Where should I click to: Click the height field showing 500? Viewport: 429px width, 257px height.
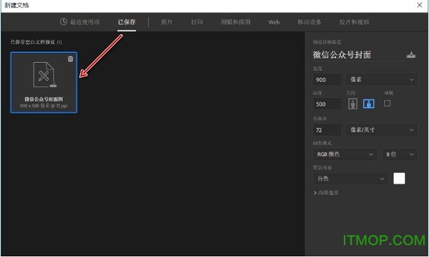tap(327, 104)
